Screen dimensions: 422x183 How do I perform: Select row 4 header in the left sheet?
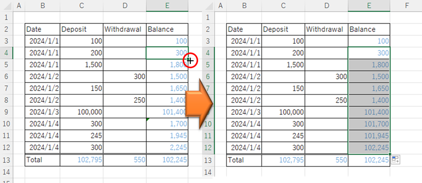pyautogui.click(x=7, y=53)
